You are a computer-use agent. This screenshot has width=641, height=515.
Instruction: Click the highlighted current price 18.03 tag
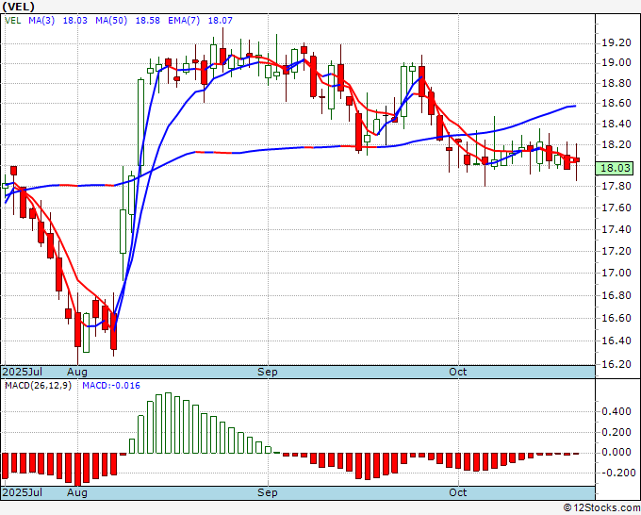click(615, 168)
